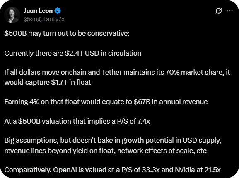Open the three-dot more options menu

230,11
